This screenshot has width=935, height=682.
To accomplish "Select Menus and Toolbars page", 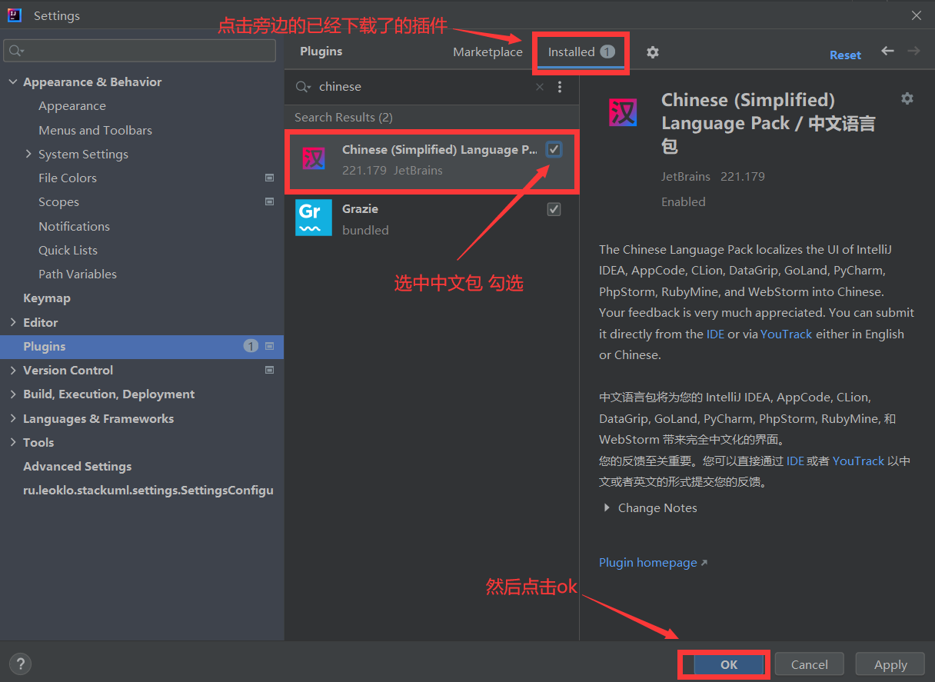I will [95, 130].
